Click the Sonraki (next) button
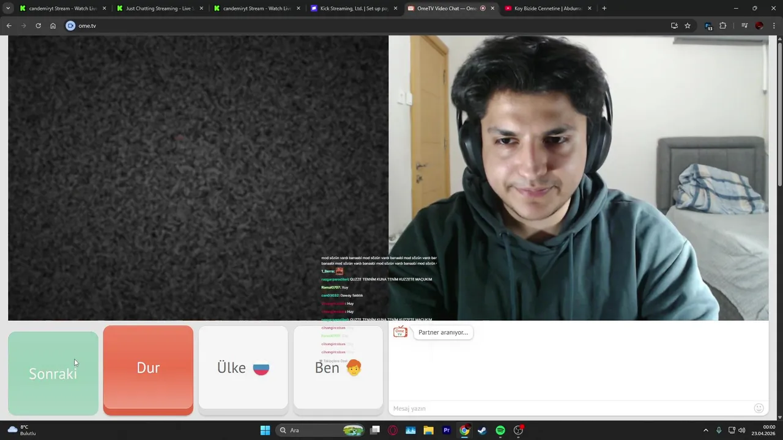 point(53,373)
